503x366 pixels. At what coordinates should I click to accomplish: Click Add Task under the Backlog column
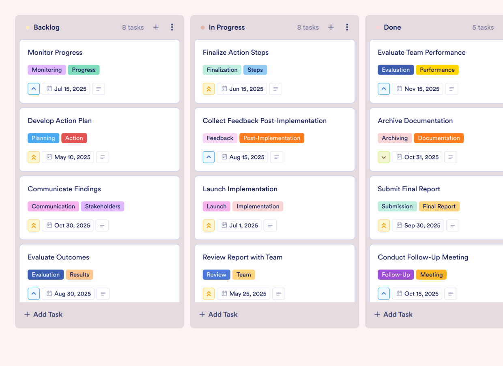43,314
